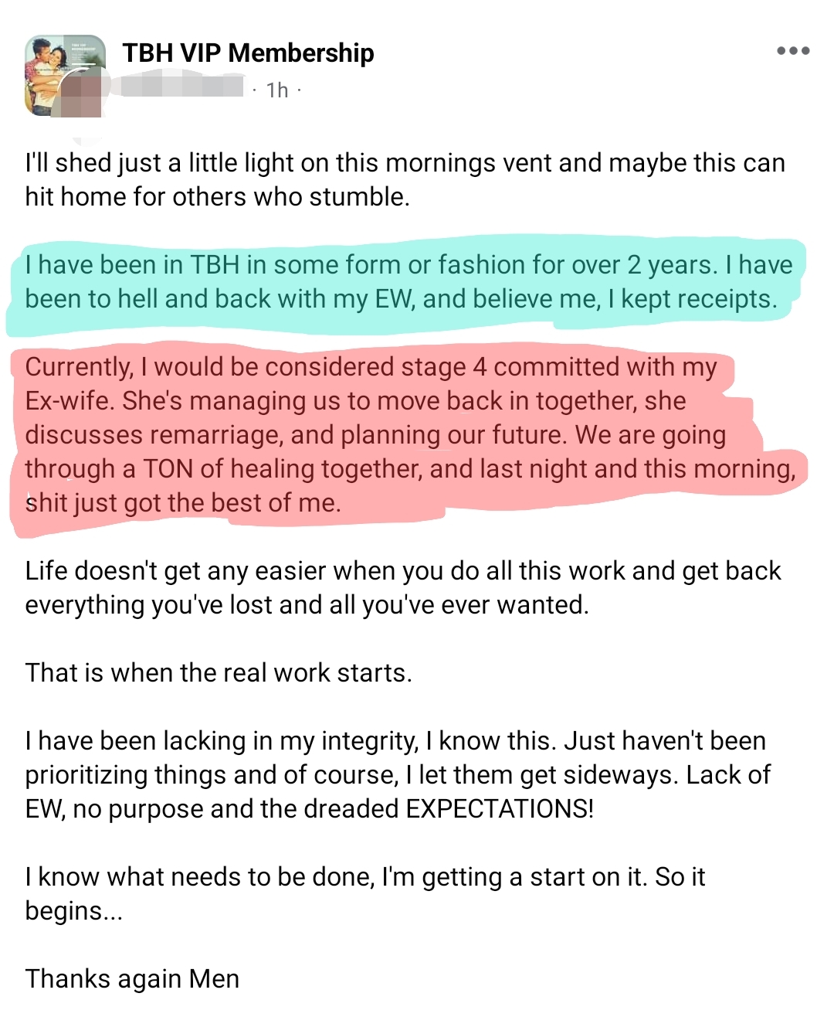This screenshot has height=1017, width=834.
Task: Click the word "begins..." near the bottom
Action: coord(73,910)
